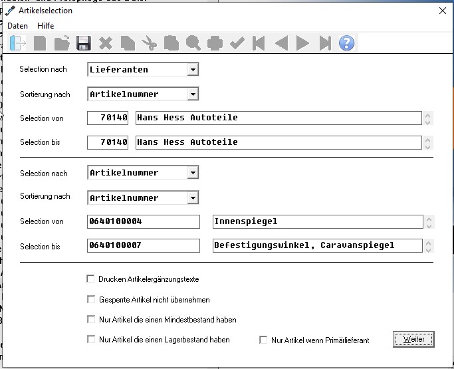Check Gesperrte Artikel nicht übernehmen

[91, 299]
